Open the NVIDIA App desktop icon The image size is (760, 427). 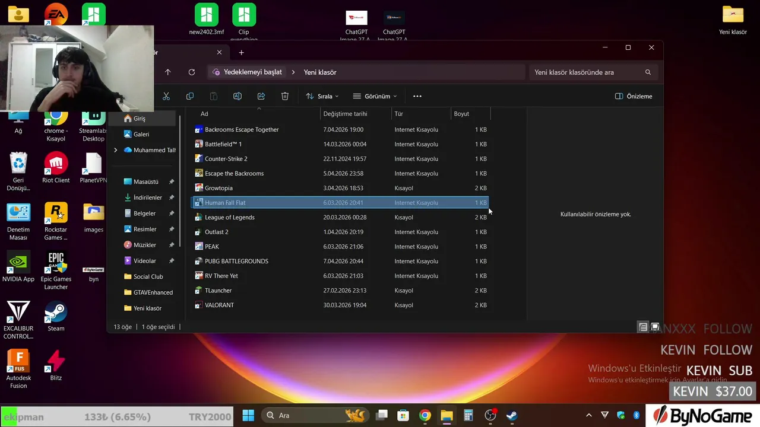pyautogui.click(x=18, y=267)
